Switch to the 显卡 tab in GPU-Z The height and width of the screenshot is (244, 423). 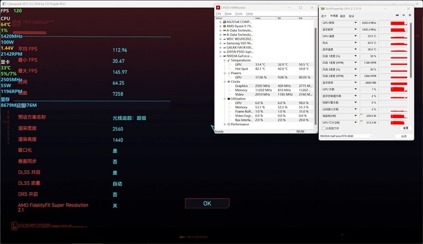point(324,16)
